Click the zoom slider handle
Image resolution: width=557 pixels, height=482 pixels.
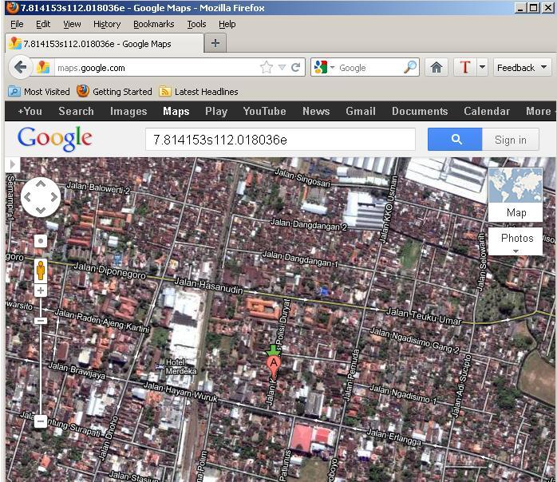[x=41, y=321]
